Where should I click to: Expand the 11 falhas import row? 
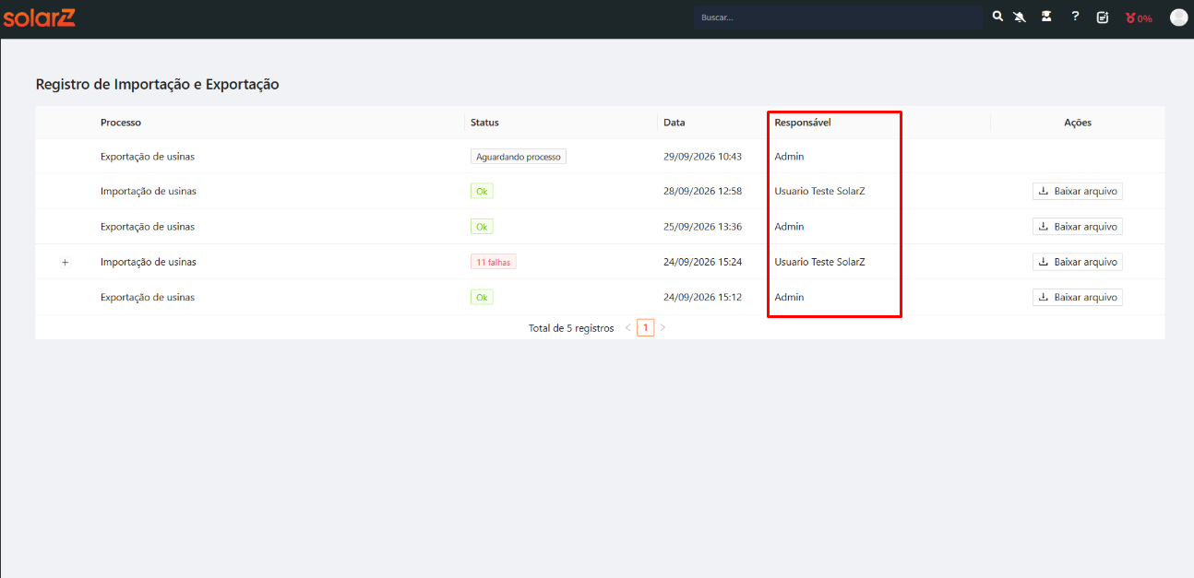(65, 263)
